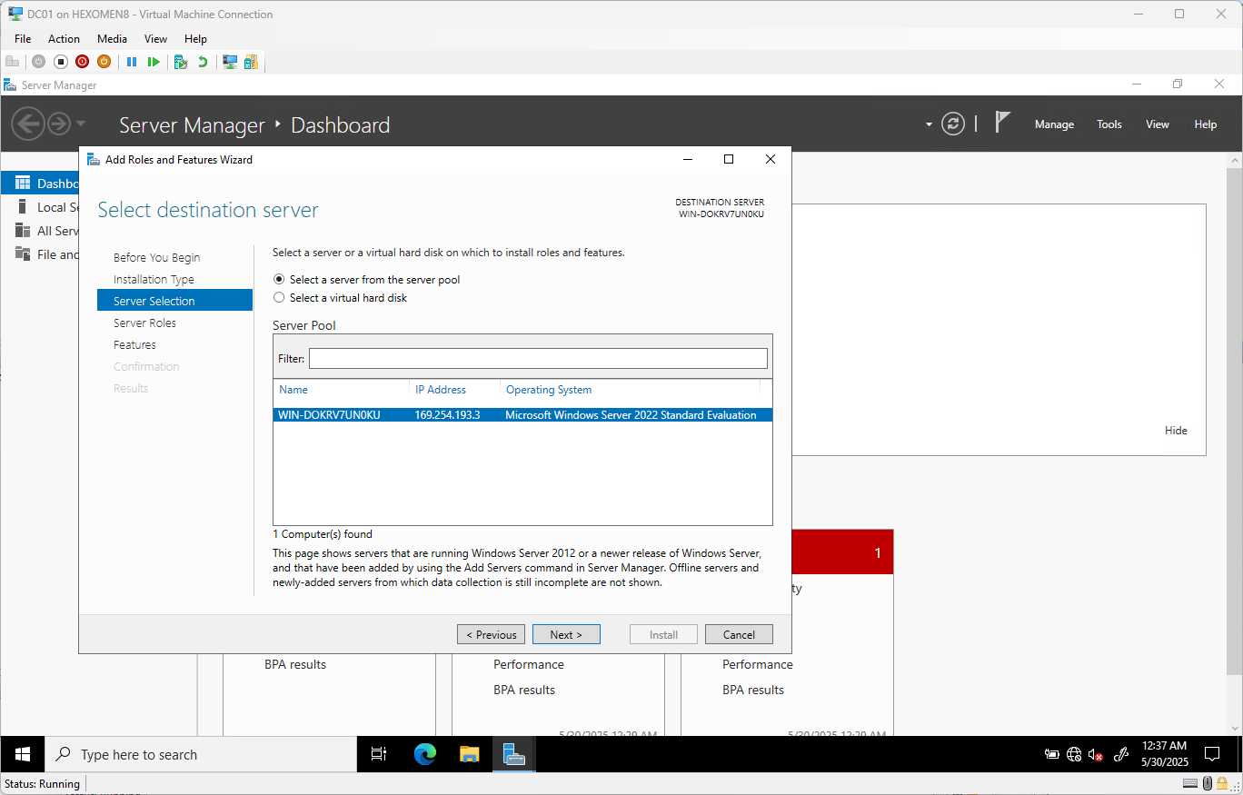1243x795 pixels.
Task: Open the VM Connection Help menu
Action: coord(195,39)
